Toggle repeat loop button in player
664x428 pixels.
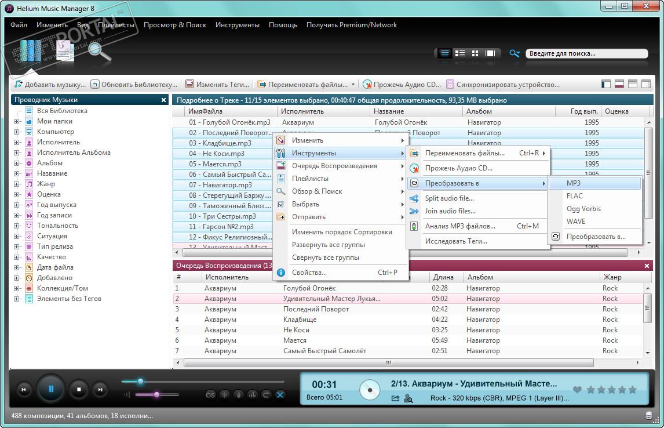coord(266,394)
